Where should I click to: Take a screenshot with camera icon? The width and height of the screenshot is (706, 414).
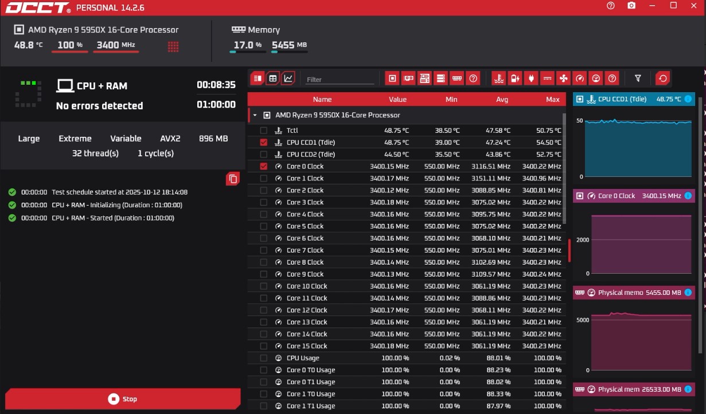(x=631, y=6)
